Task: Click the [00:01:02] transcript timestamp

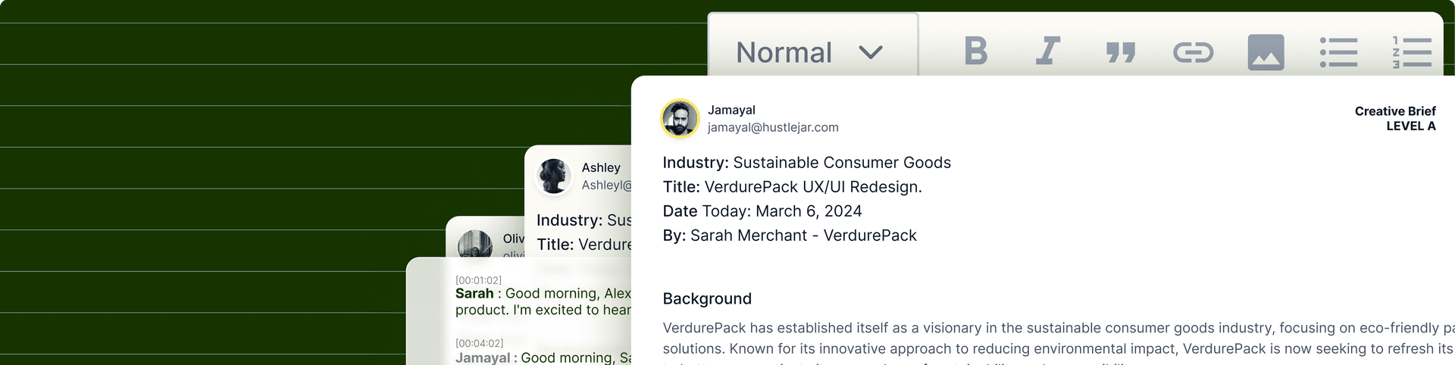Action: click(478, 280)
